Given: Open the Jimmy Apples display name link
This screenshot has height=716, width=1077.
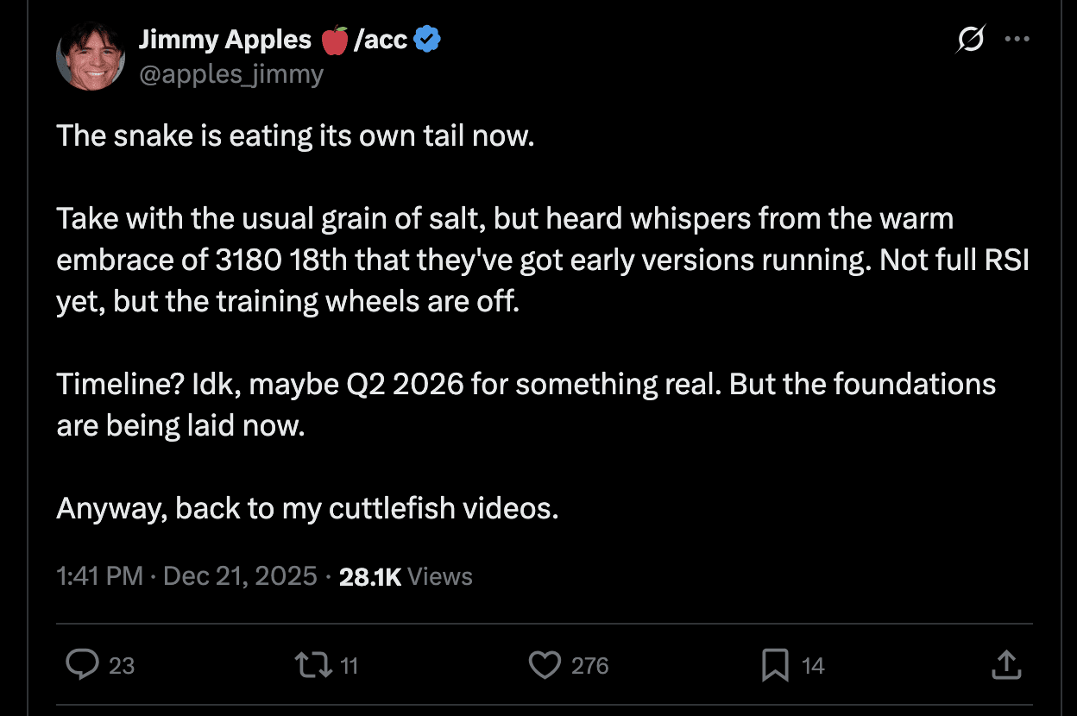Looking at the screenshot, I should click(x=224, y=40).
